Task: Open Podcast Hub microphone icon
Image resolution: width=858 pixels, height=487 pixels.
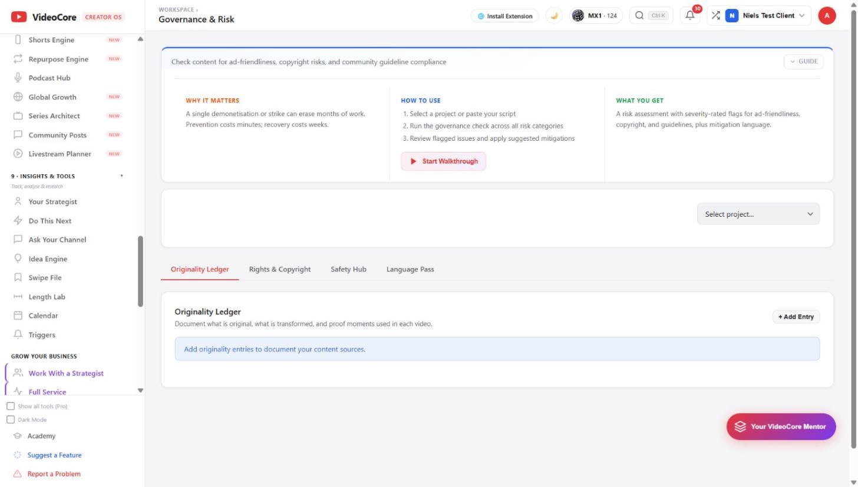Action: point(18,78)
